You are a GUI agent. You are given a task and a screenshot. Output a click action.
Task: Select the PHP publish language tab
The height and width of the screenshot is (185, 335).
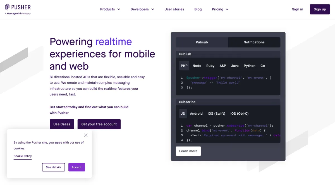[x=184, y=66]
